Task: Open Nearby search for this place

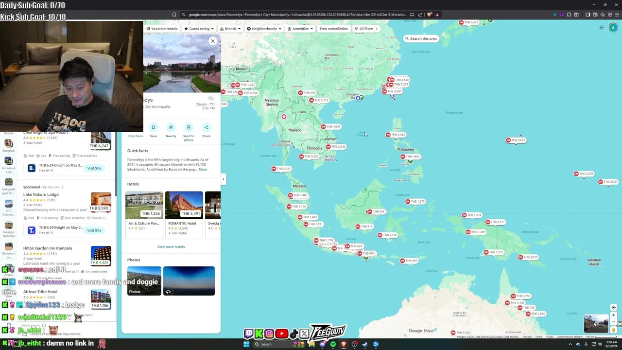Action: [171, 127]
